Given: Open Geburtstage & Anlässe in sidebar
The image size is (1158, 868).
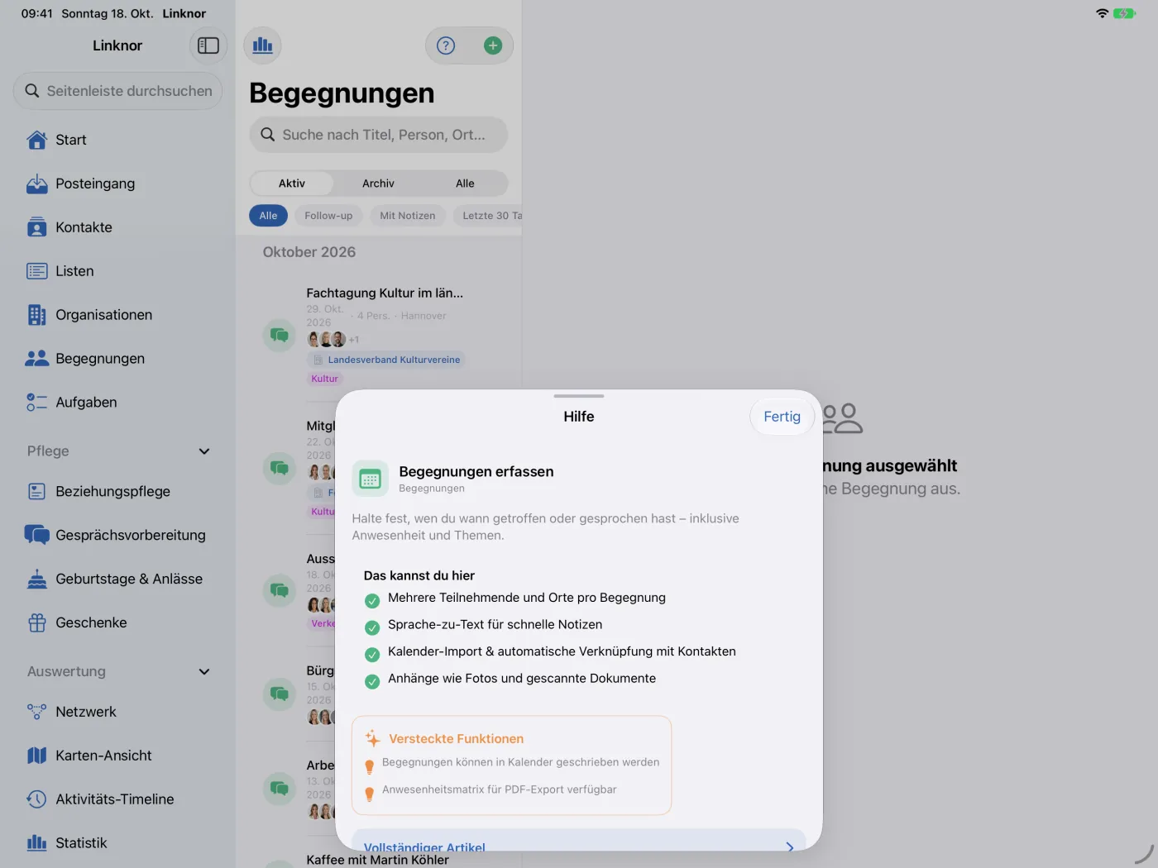Looking at the screenshot, I should click(117, 579).
